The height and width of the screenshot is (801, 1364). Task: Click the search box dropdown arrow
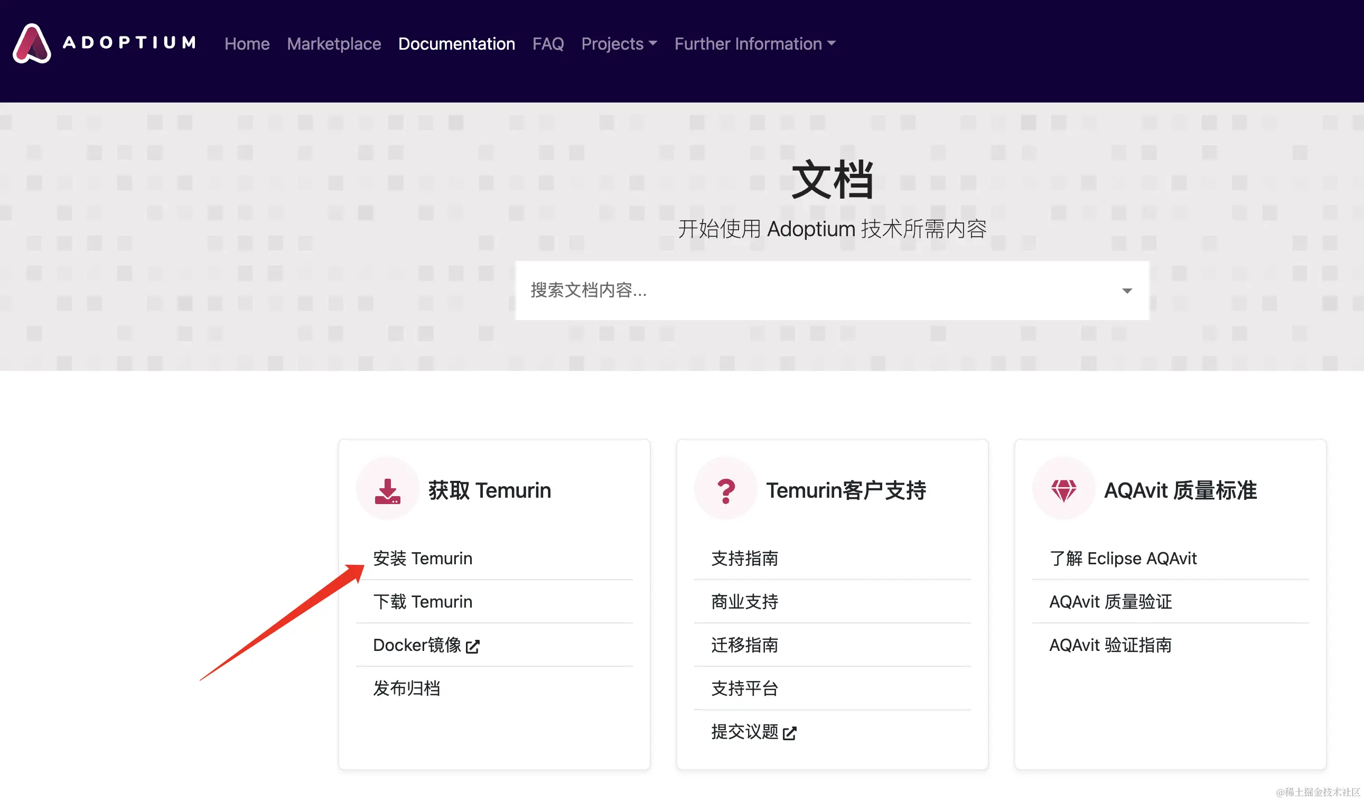click(x=1127, y=291)
